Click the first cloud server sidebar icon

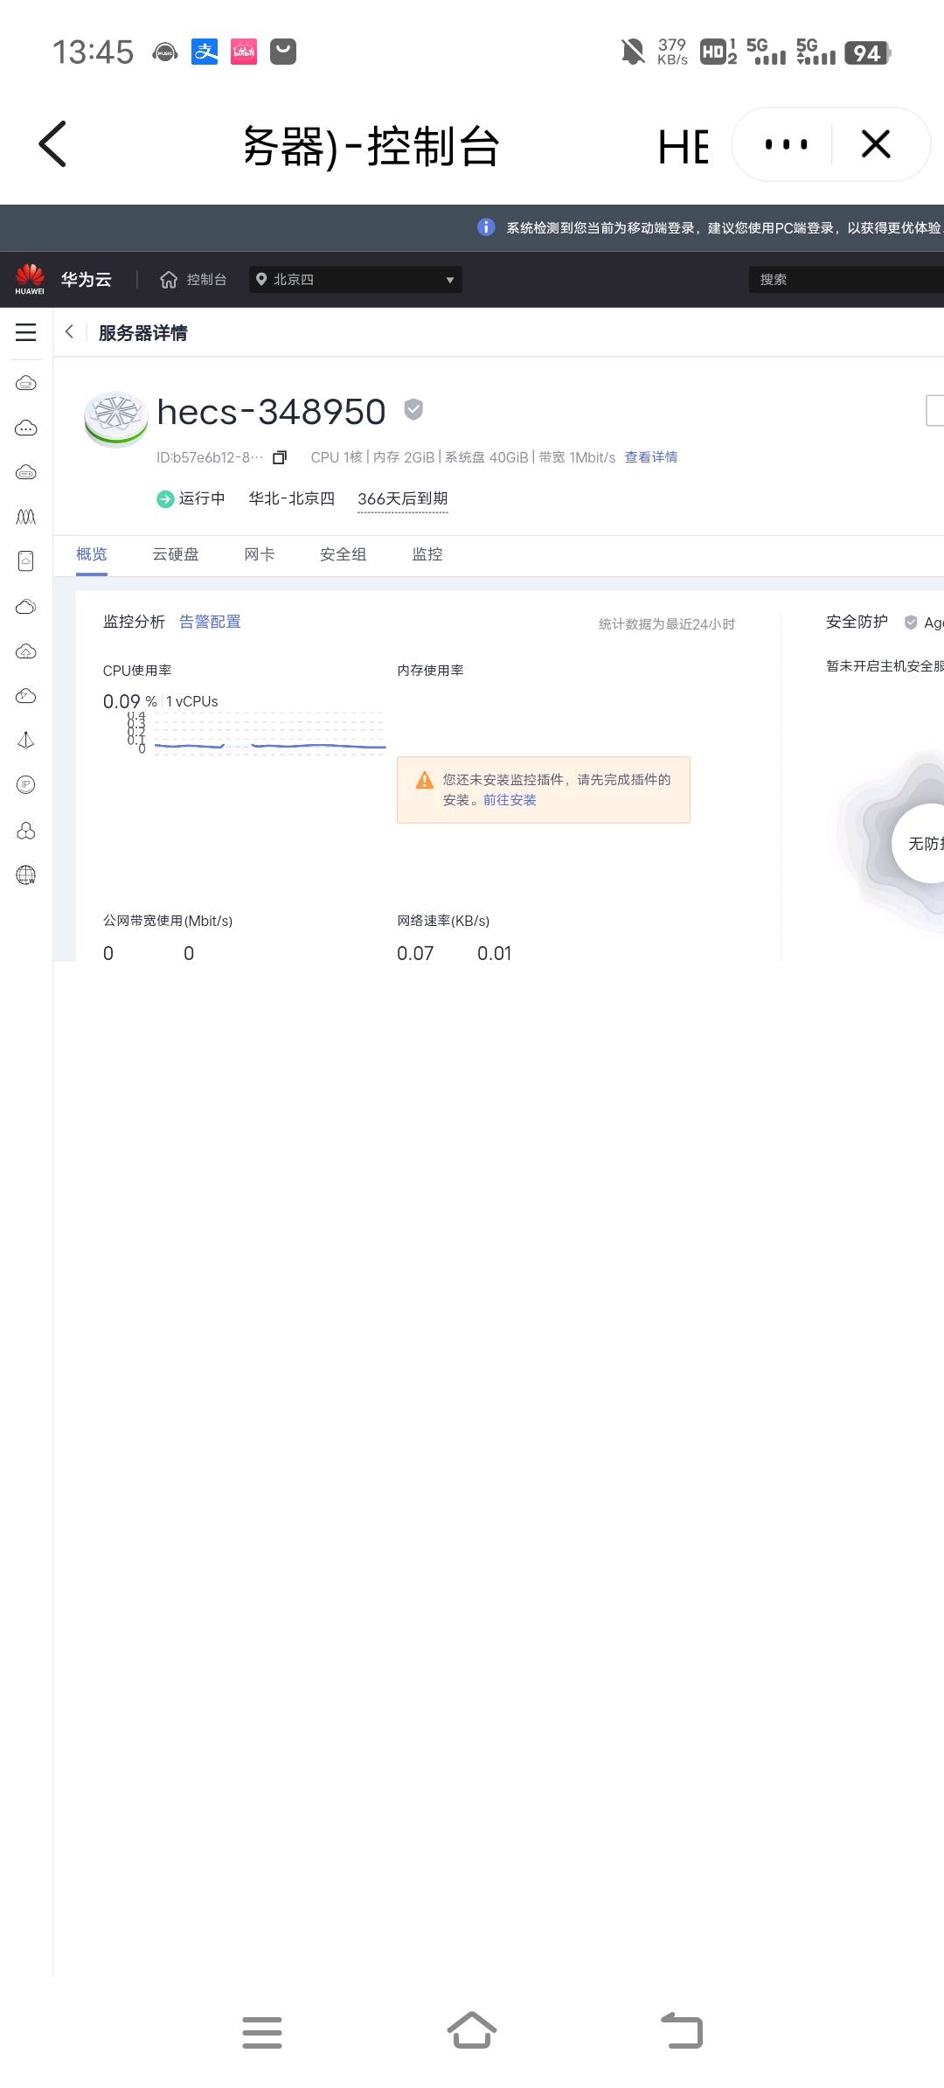coord(26,383)
